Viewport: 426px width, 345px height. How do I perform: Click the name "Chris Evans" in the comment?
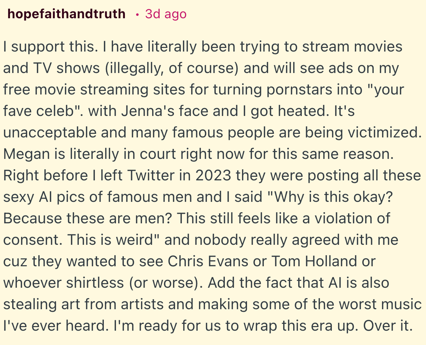[208, 262]
